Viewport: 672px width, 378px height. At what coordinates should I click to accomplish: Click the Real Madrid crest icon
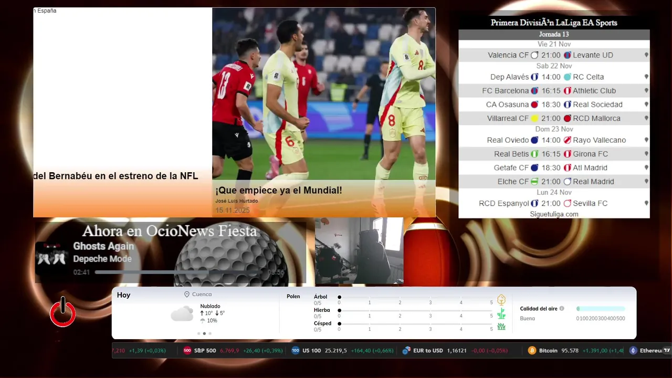tap(567, 182)
